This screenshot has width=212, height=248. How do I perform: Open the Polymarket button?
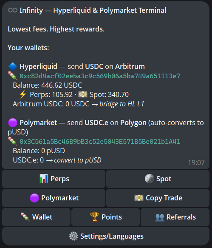point(54,198)
